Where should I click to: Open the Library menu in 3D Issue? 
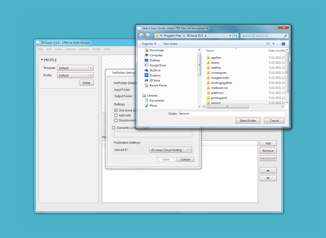point(84,49)
